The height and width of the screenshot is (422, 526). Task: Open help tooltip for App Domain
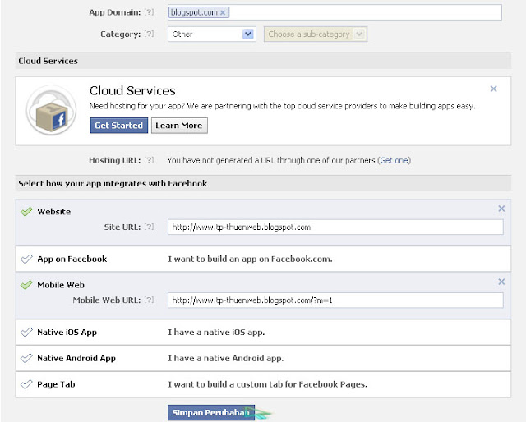tap(149, 12)
